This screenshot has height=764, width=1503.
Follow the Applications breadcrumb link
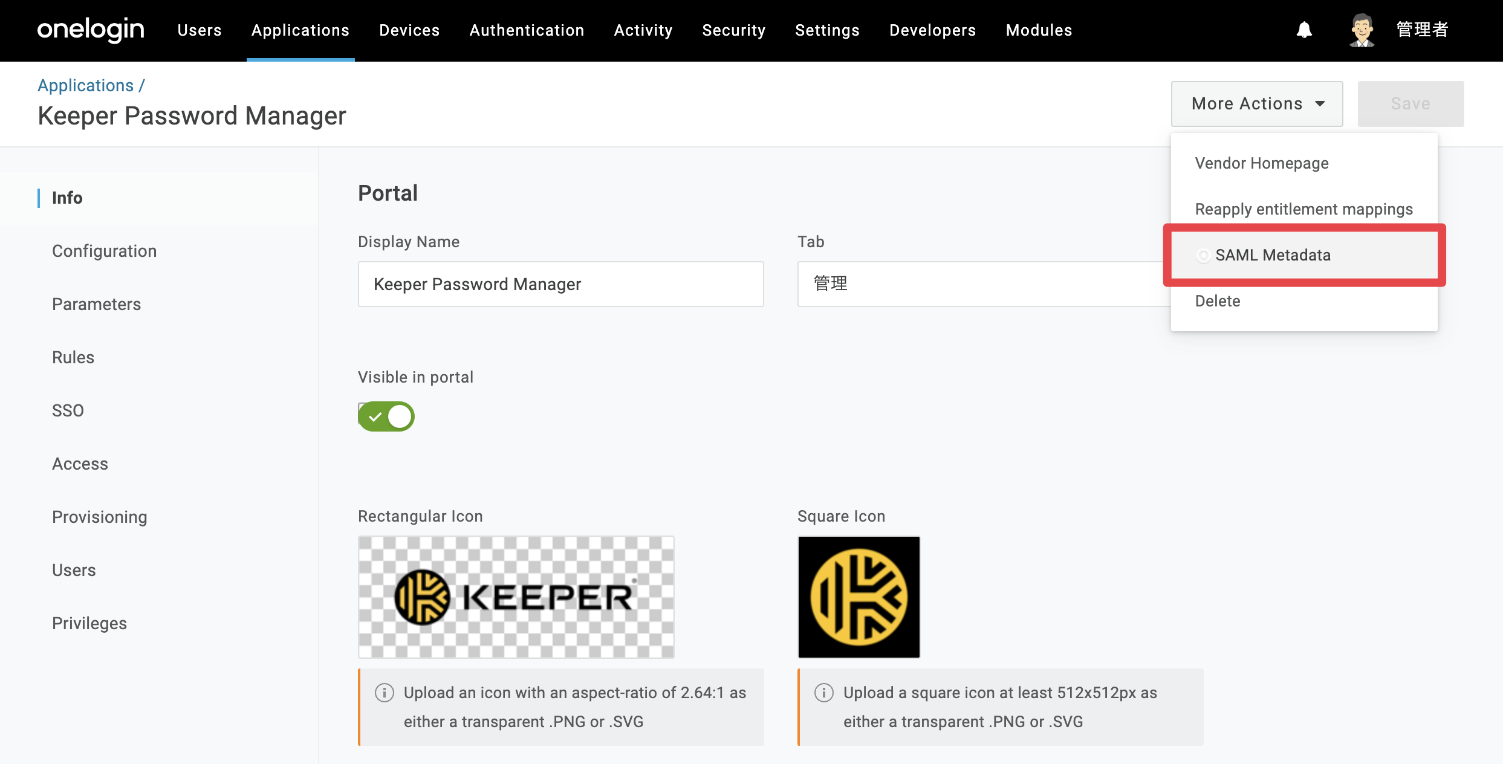[x=85, y=85]
